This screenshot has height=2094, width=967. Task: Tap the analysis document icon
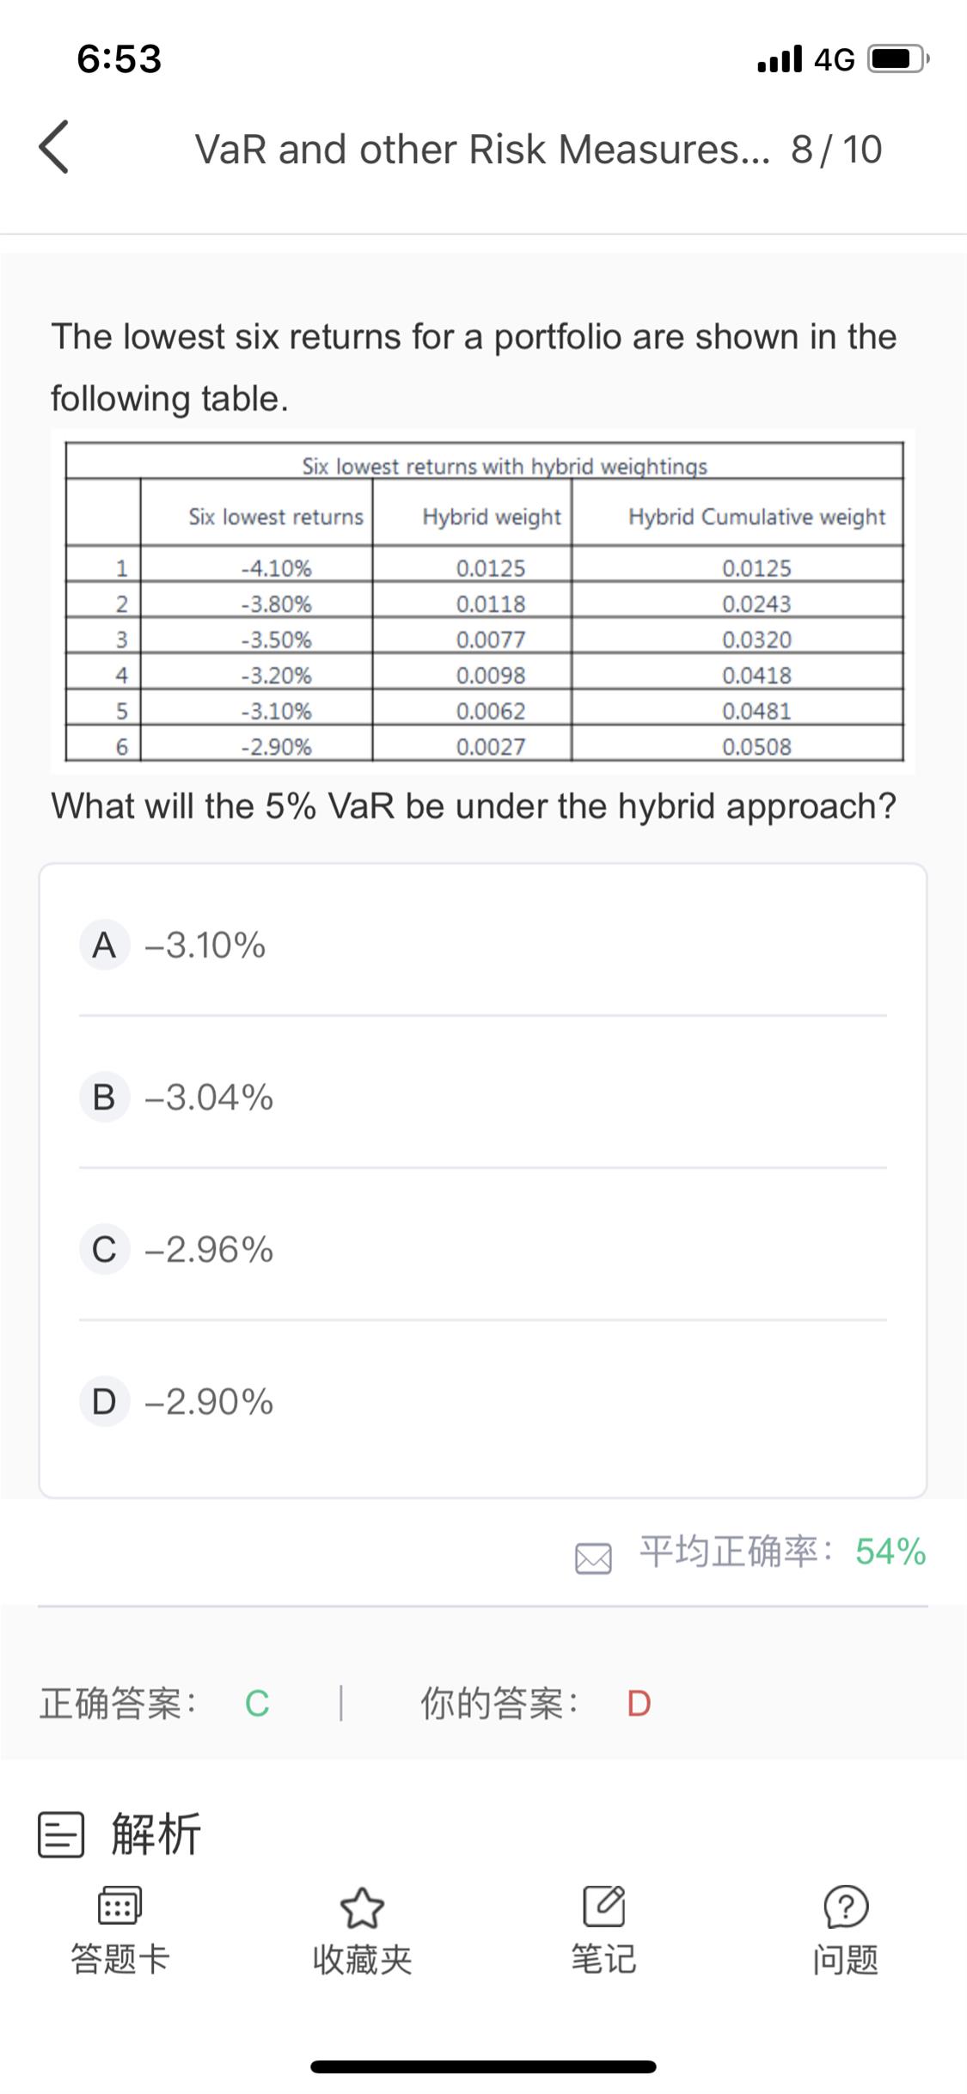click(61, 1834)
